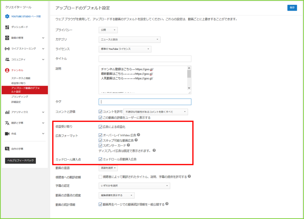304x219 pixels.
Task: Click the description scrollbar down arrow
Action: (189, 88)
